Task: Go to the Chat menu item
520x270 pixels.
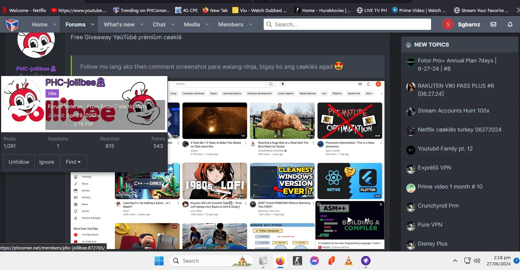Action: click(159, 24)
